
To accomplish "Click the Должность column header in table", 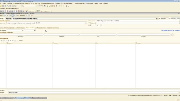I will pos(29,43).
